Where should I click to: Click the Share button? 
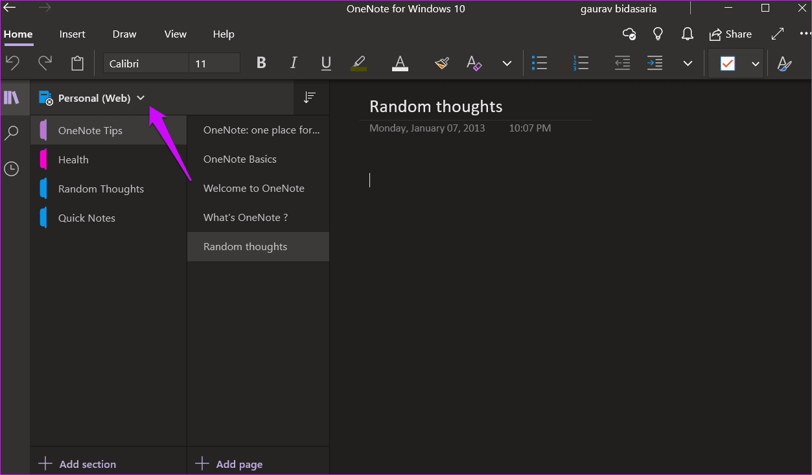pos(730,34)
